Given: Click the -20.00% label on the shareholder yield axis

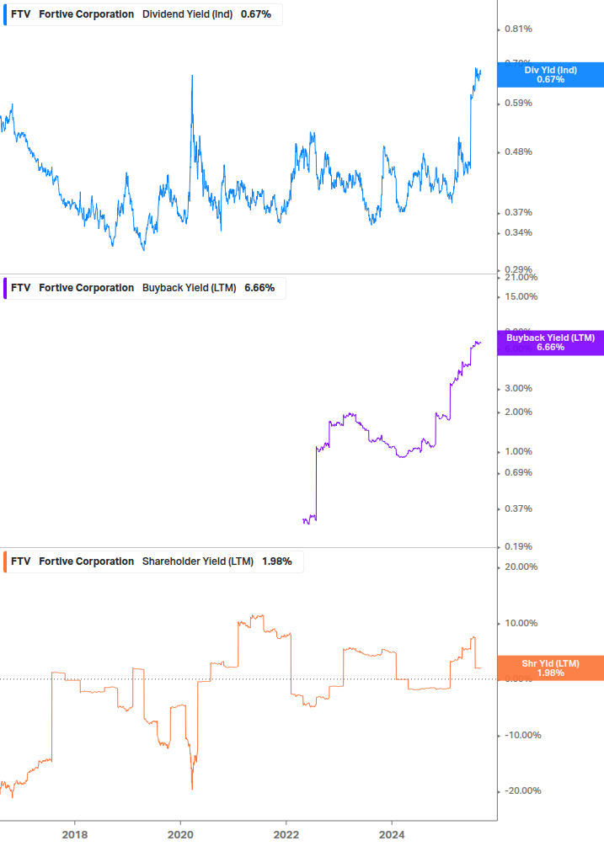Looking at the screenshot, I should 521,790.
